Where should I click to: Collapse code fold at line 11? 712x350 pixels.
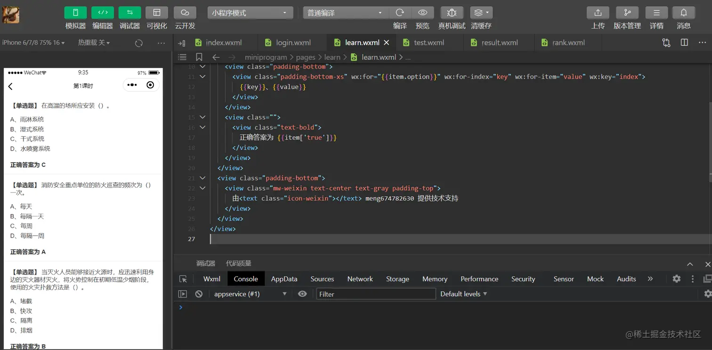pos(202,77)
